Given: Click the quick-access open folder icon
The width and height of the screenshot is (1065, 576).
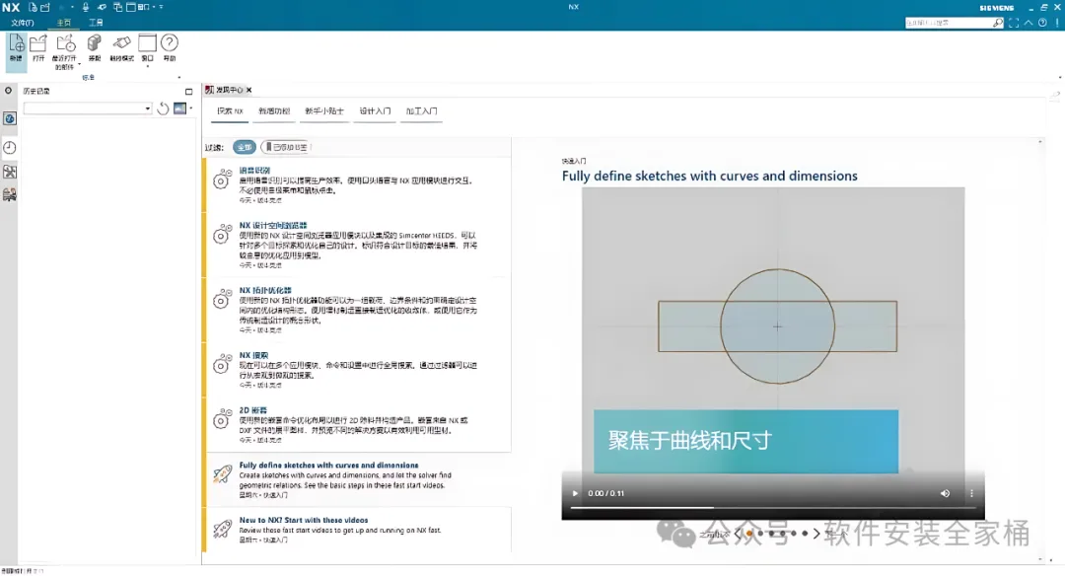Looking at the screenshot, I should (45, 7).
